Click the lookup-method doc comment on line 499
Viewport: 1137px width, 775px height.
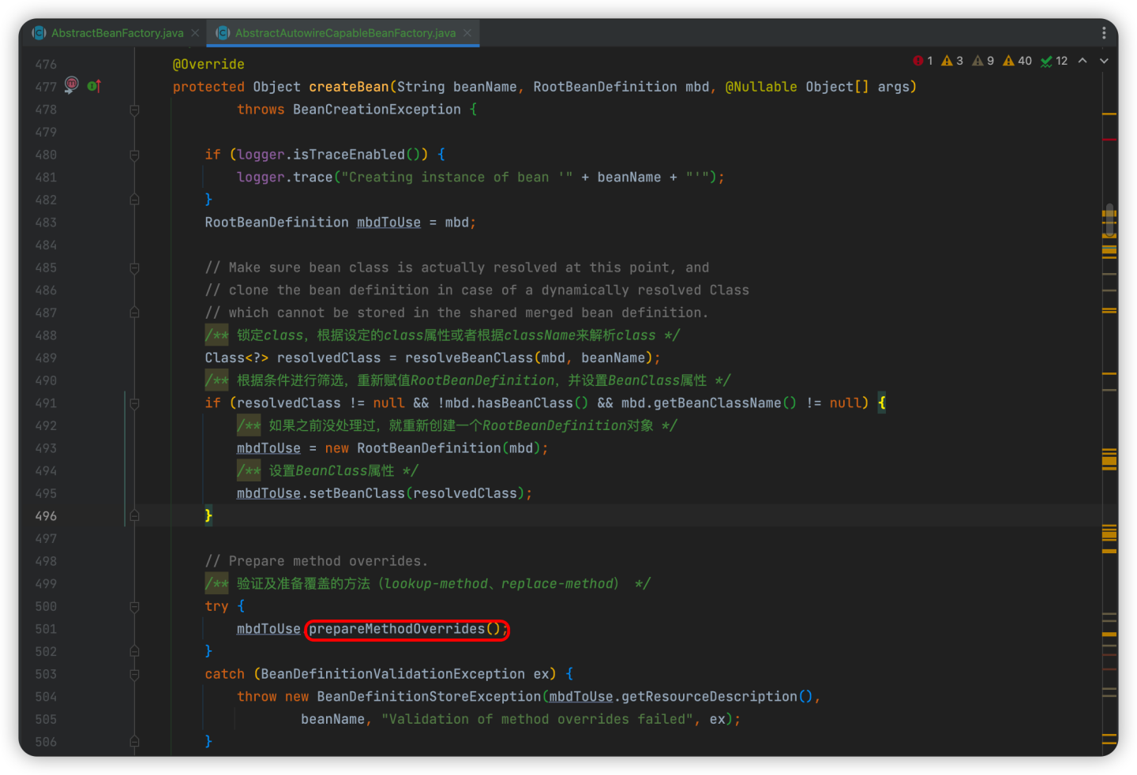click(x=428, y=584)
